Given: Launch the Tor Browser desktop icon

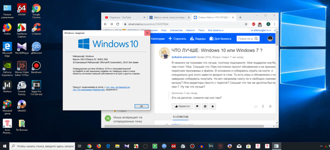Looking at the screenshot, I should coord(22,125).
